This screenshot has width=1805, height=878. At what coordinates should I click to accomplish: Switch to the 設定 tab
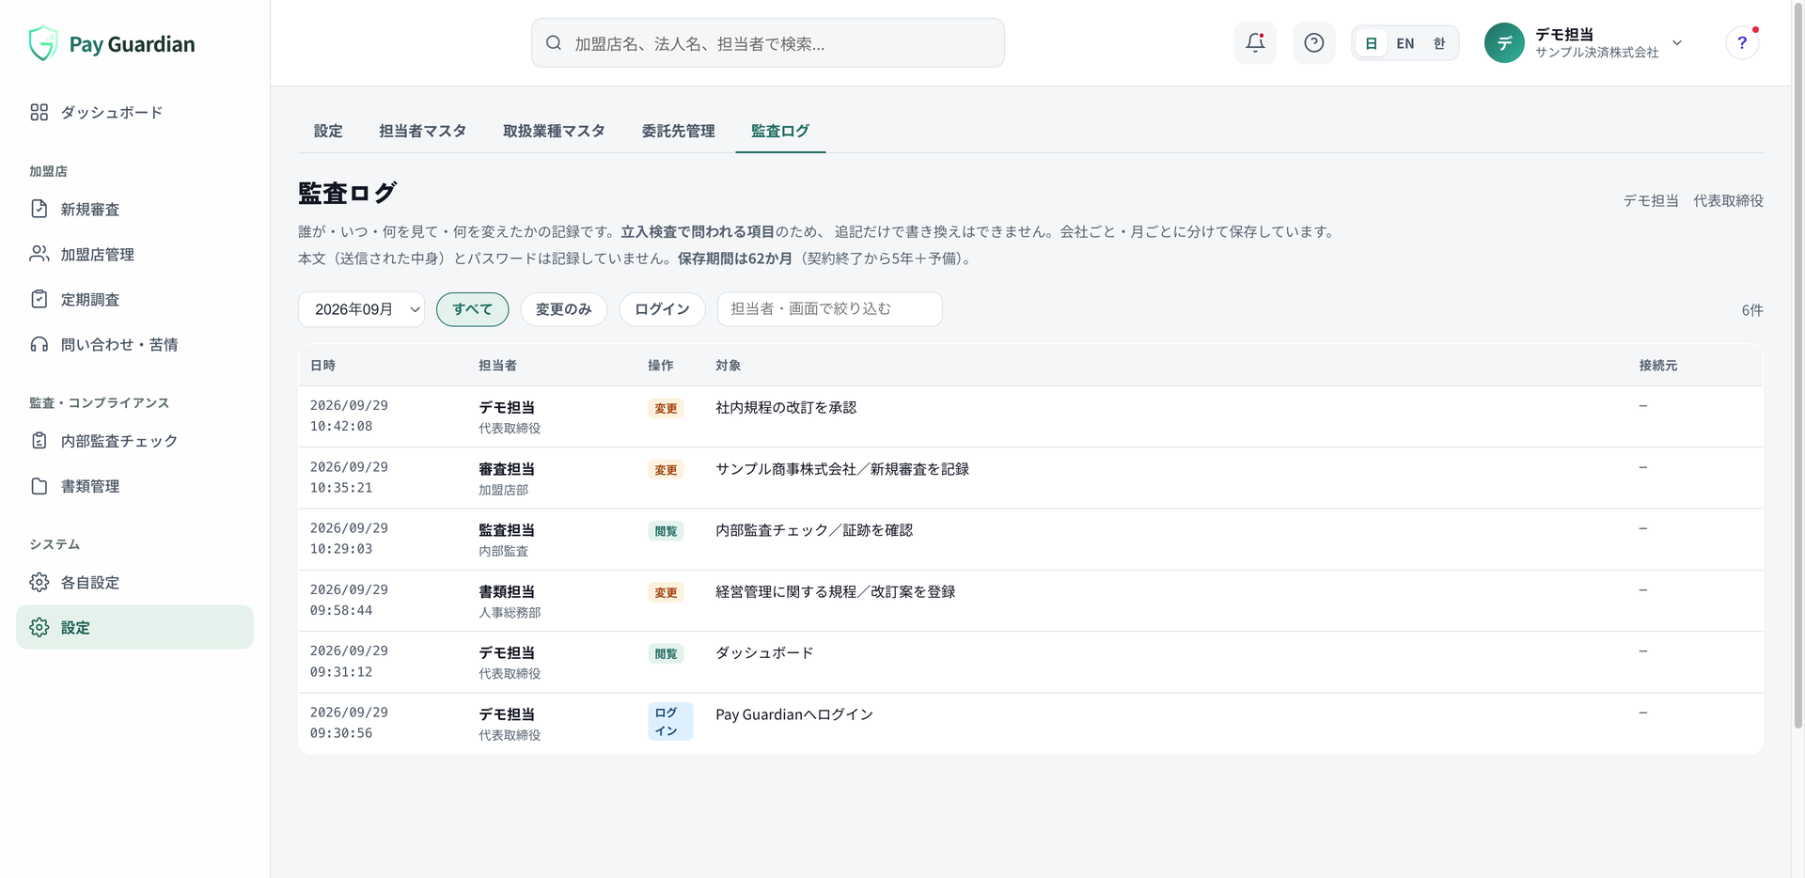(328, 131)
